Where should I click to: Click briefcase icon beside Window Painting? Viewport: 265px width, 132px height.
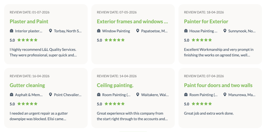(99, 31)
